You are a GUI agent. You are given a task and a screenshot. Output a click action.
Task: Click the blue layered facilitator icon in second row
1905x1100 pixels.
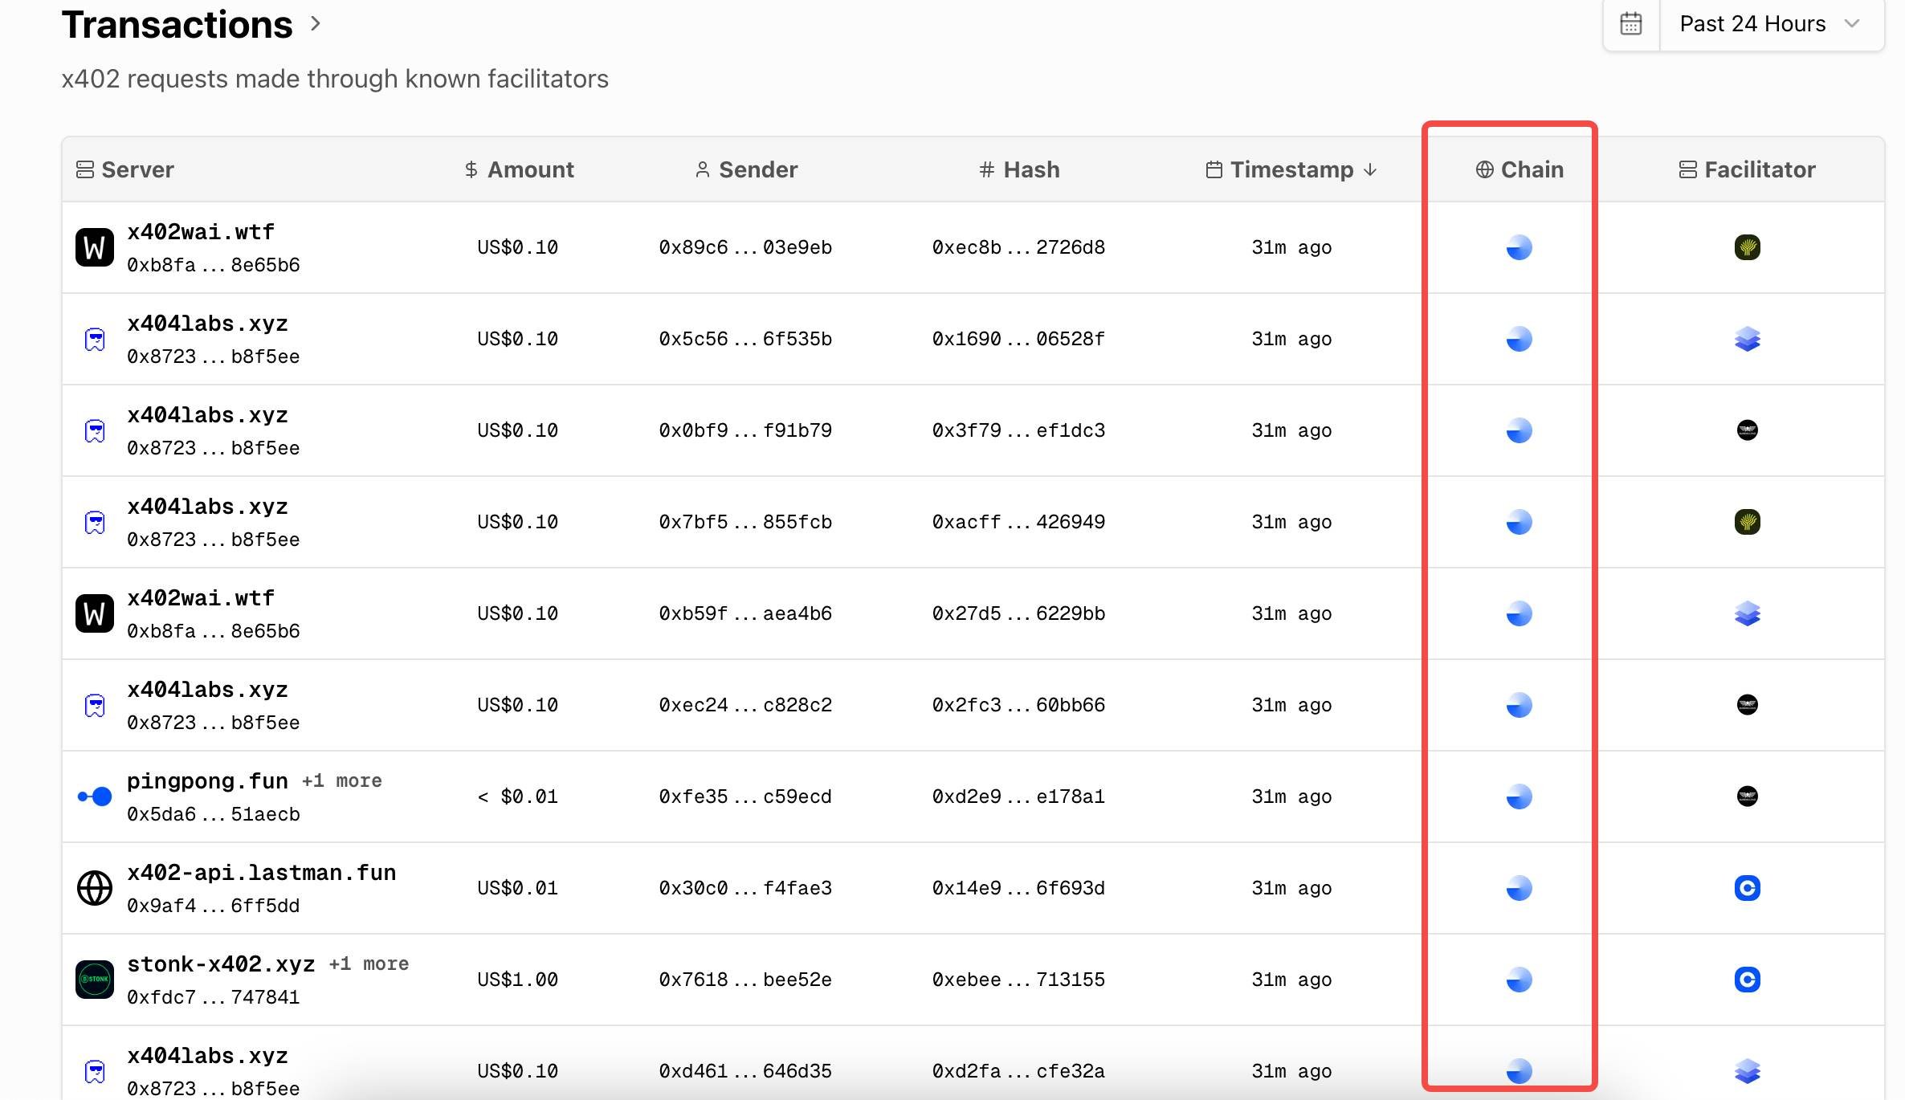point(1747,339)
